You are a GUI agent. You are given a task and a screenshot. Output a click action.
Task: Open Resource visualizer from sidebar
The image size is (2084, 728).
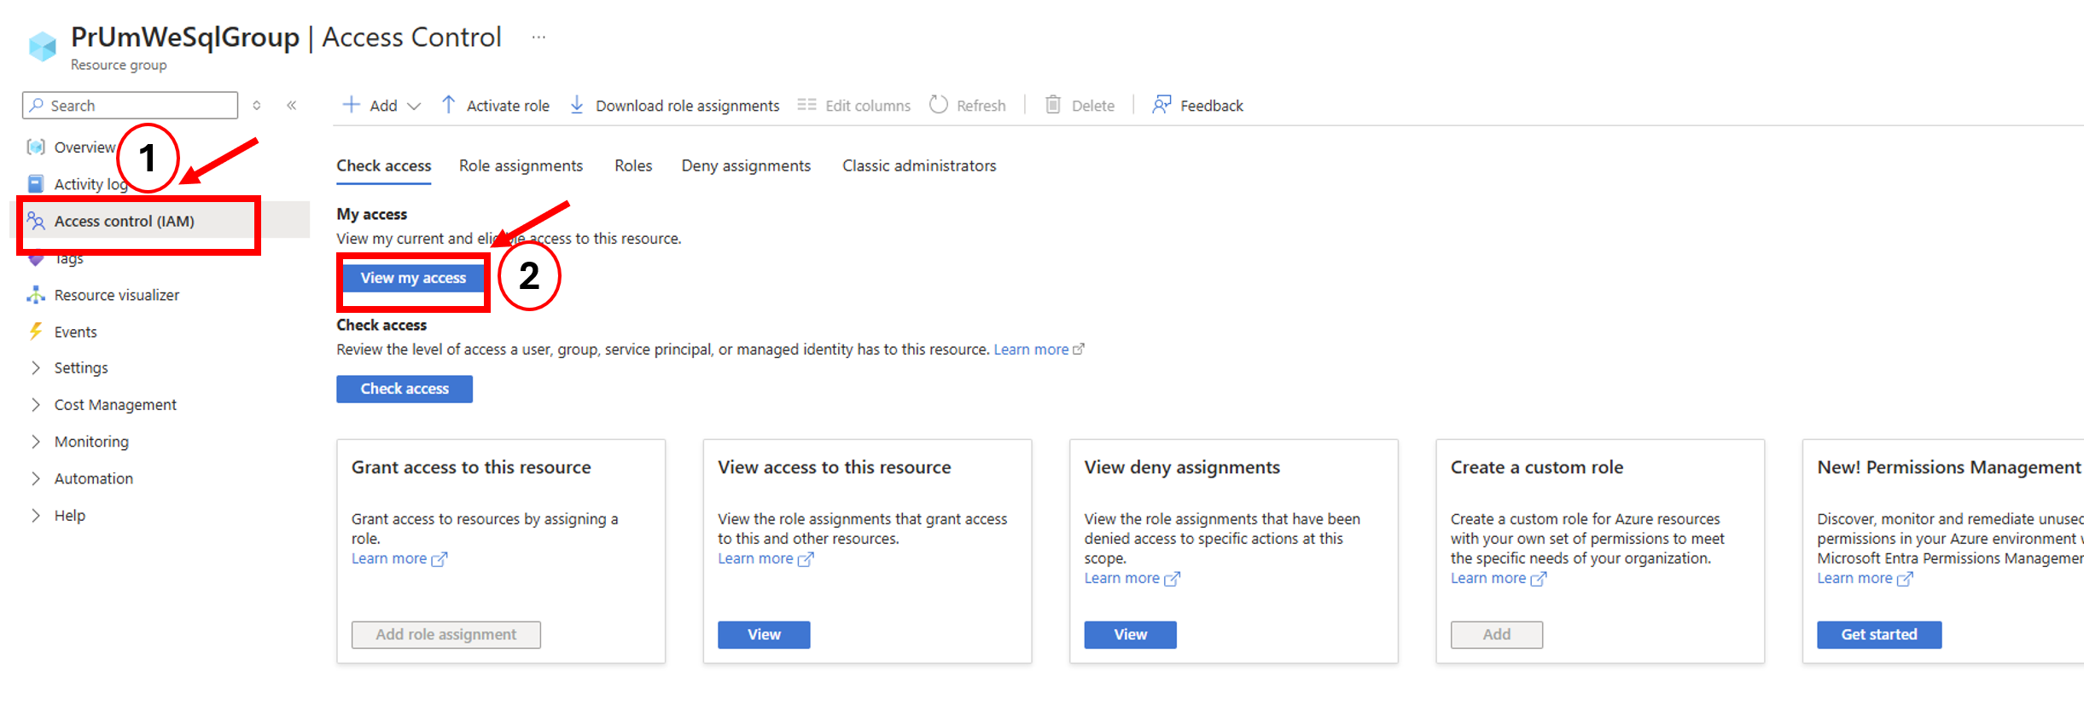pos(117,295)
